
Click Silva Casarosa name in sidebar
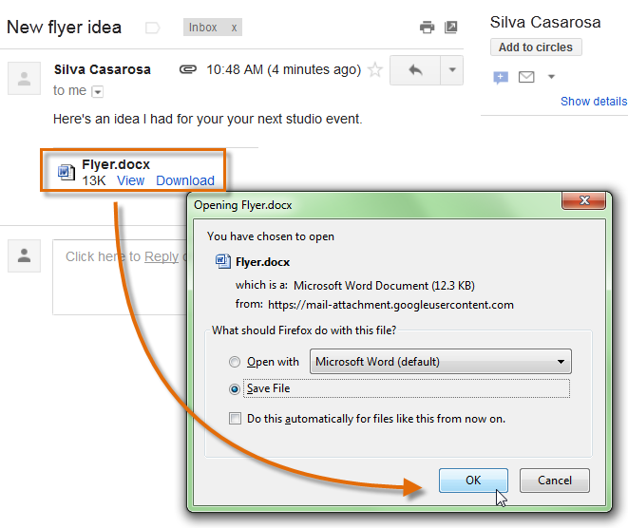tap(545, 23)
